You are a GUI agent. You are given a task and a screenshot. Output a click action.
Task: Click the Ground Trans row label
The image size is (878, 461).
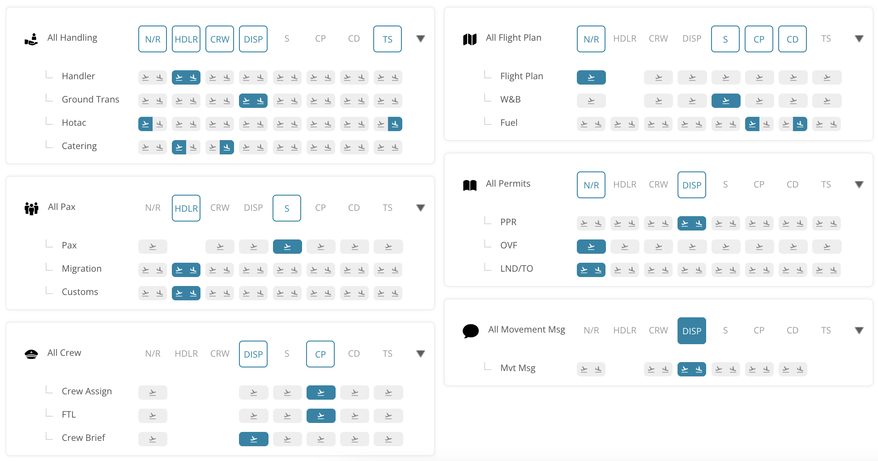click(x=90, y=99)
